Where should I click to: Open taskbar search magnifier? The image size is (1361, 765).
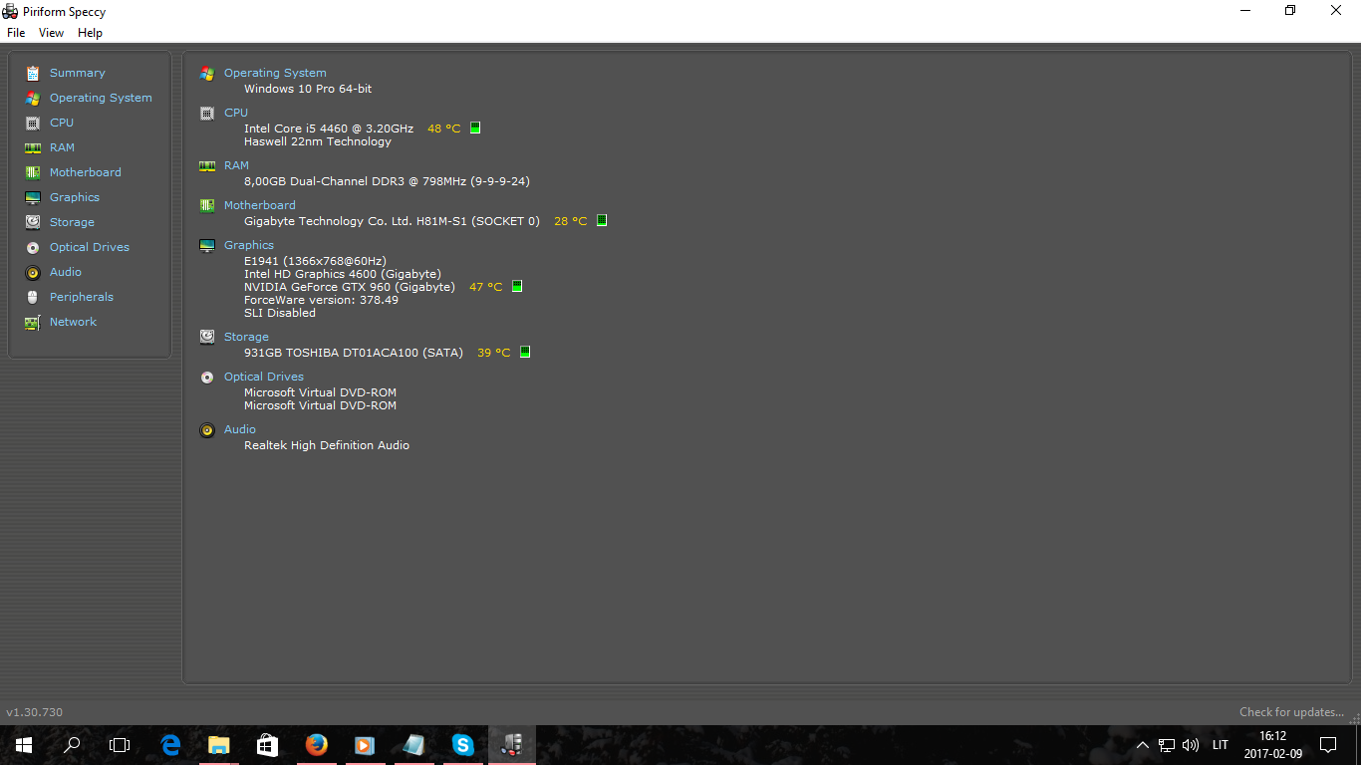point(72,745)
